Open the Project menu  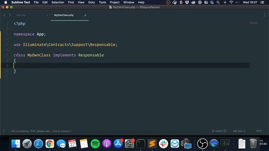[115, 3]
